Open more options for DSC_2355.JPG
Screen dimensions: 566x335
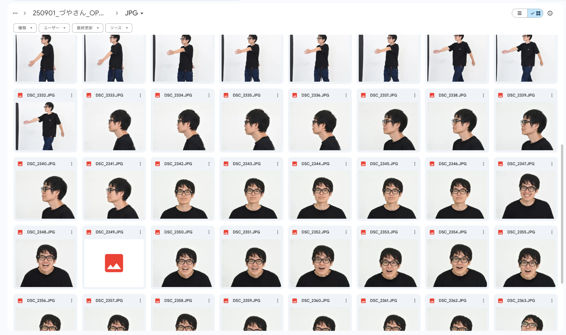tap(552, 232)
